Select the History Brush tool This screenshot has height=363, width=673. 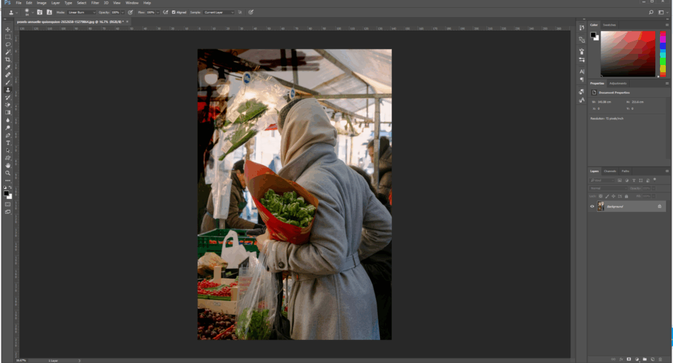8,97
